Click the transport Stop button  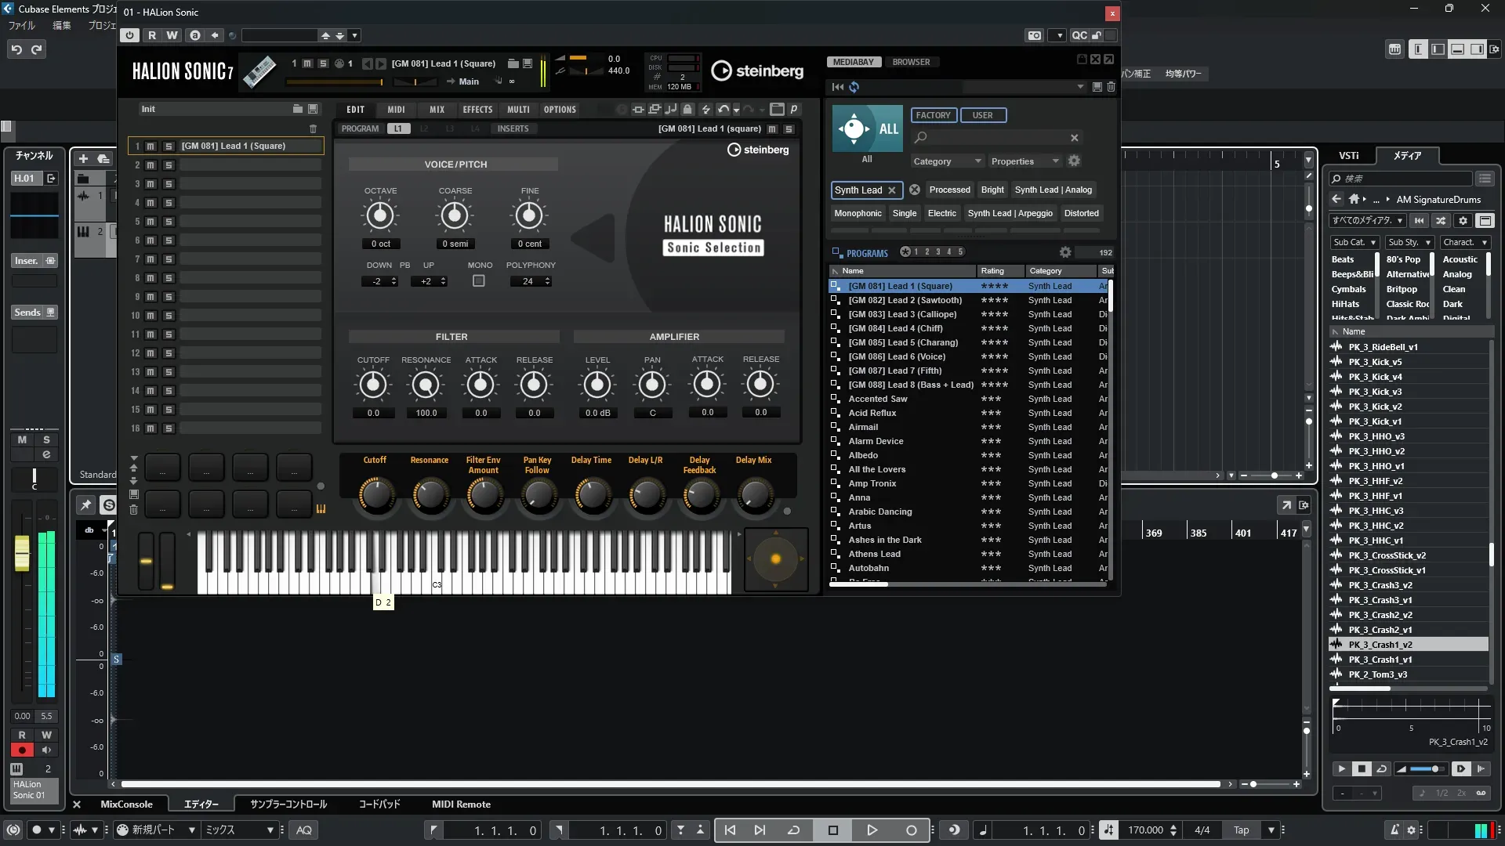point(832,830)
